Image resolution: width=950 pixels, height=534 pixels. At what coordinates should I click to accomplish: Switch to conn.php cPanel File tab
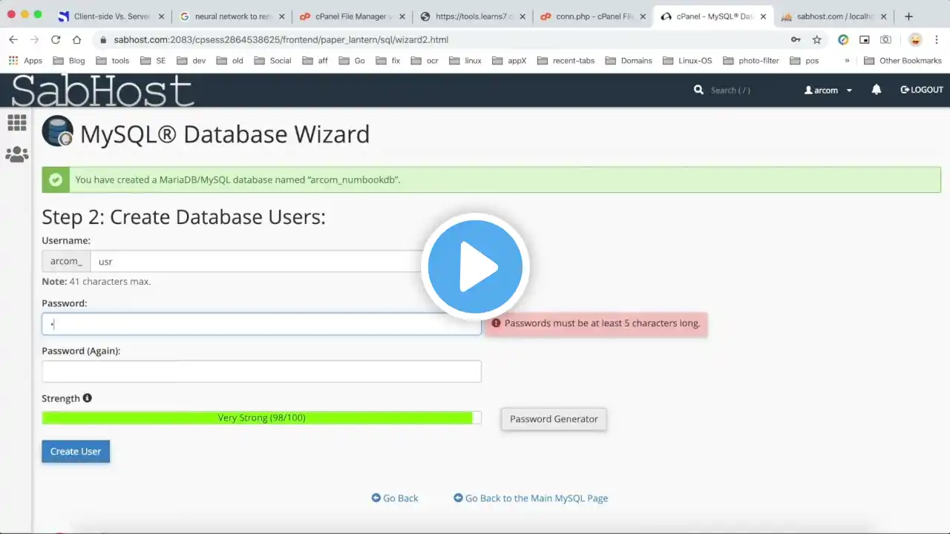(x=593, y=16)
